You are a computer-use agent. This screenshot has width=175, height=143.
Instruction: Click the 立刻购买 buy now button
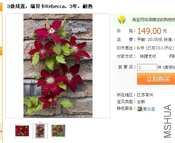[x=156, y=79]
